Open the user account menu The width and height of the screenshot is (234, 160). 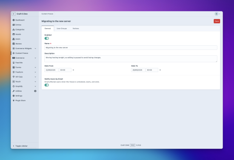pyautogui.click(x=217, y=14)
